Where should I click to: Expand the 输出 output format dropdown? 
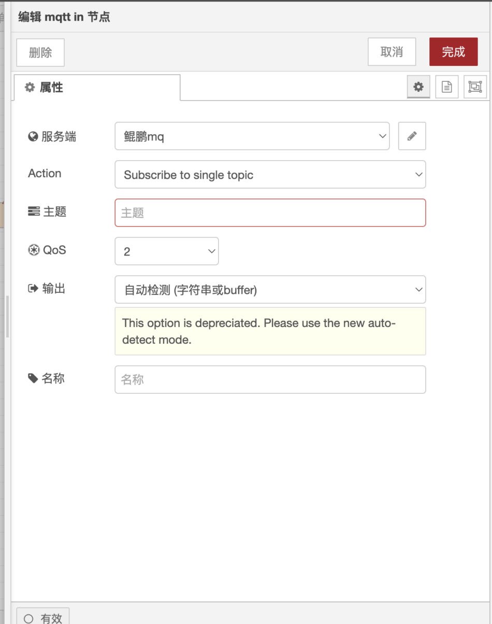point(270,290)
